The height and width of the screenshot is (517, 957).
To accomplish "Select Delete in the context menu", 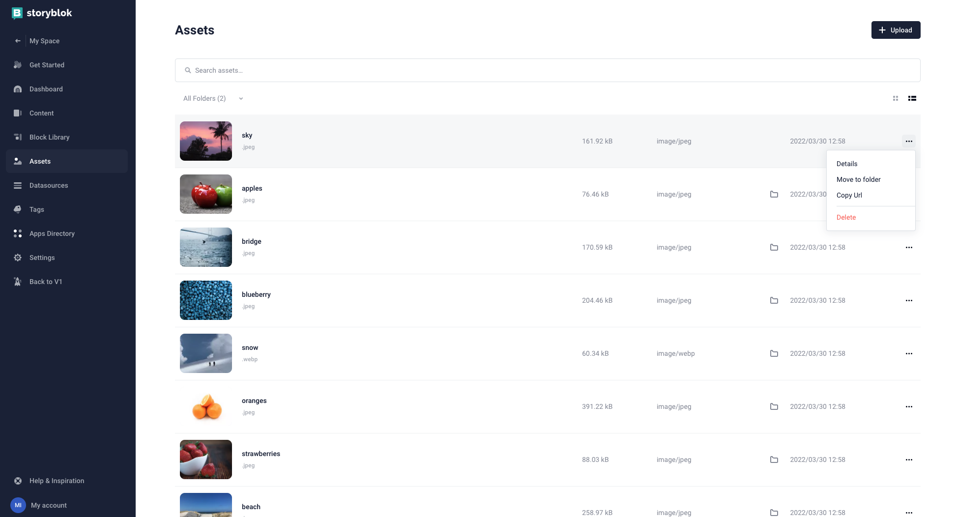I will pyautogui.click(x=846, y=217).
